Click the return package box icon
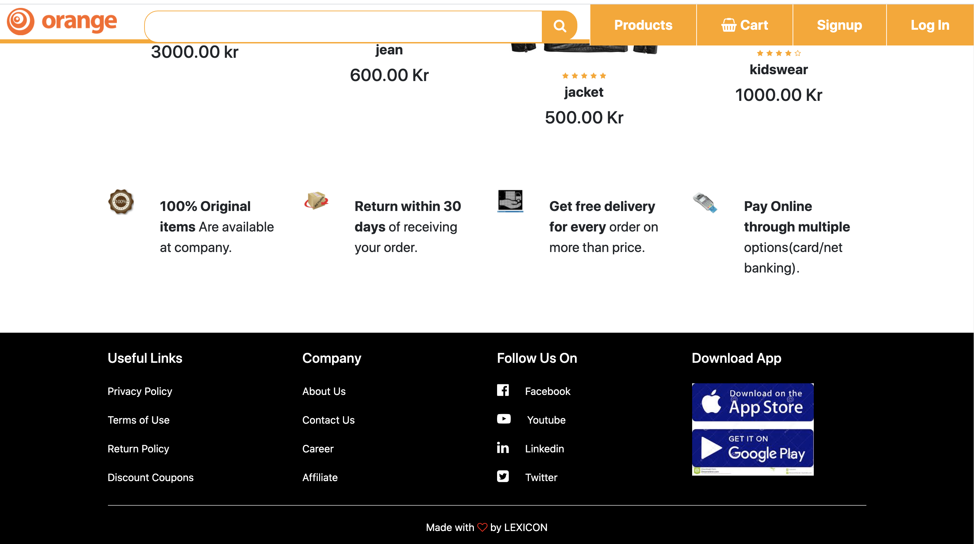 click(x=316, y=200)
